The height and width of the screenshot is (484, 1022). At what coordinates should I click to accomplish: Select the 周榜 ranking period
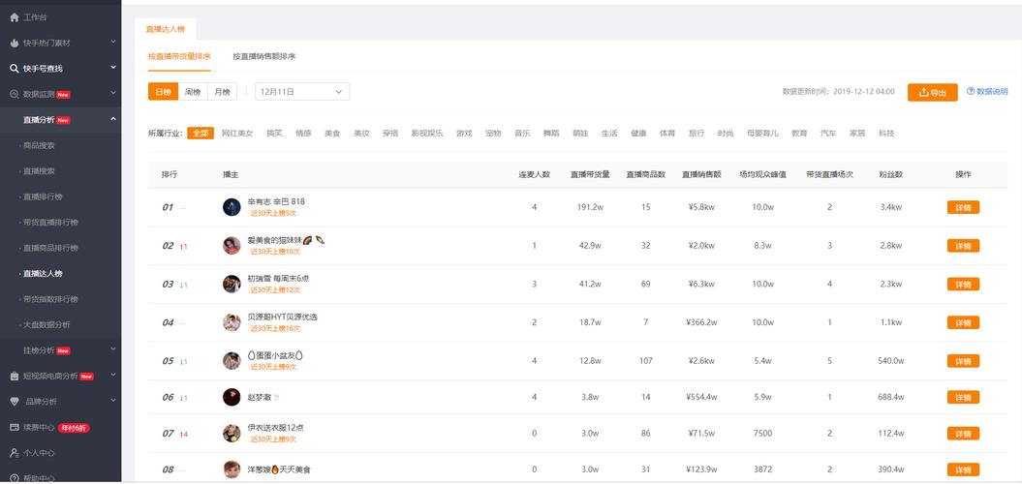pyautogui.click(x=193, y=92)
